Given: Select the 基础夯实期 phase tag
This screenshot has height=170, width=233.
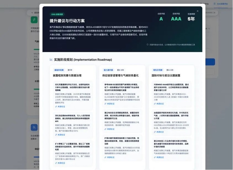Looking at the screenshot, I should point(59,70).
